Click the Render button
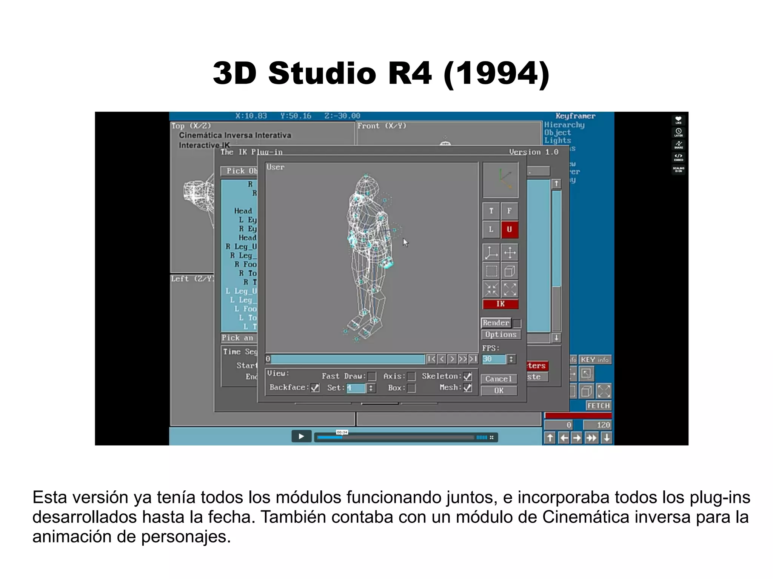 point(496,323)
